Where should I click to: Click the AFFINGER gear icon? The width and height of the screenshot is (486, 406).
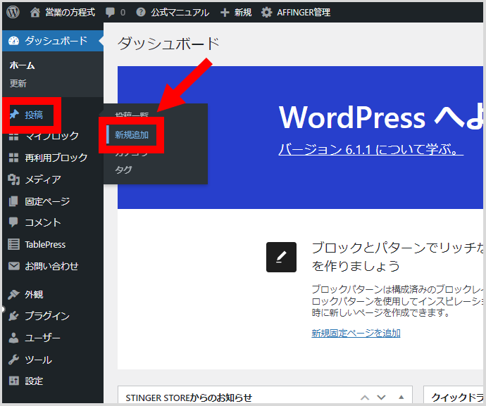[x=266, y=13]
